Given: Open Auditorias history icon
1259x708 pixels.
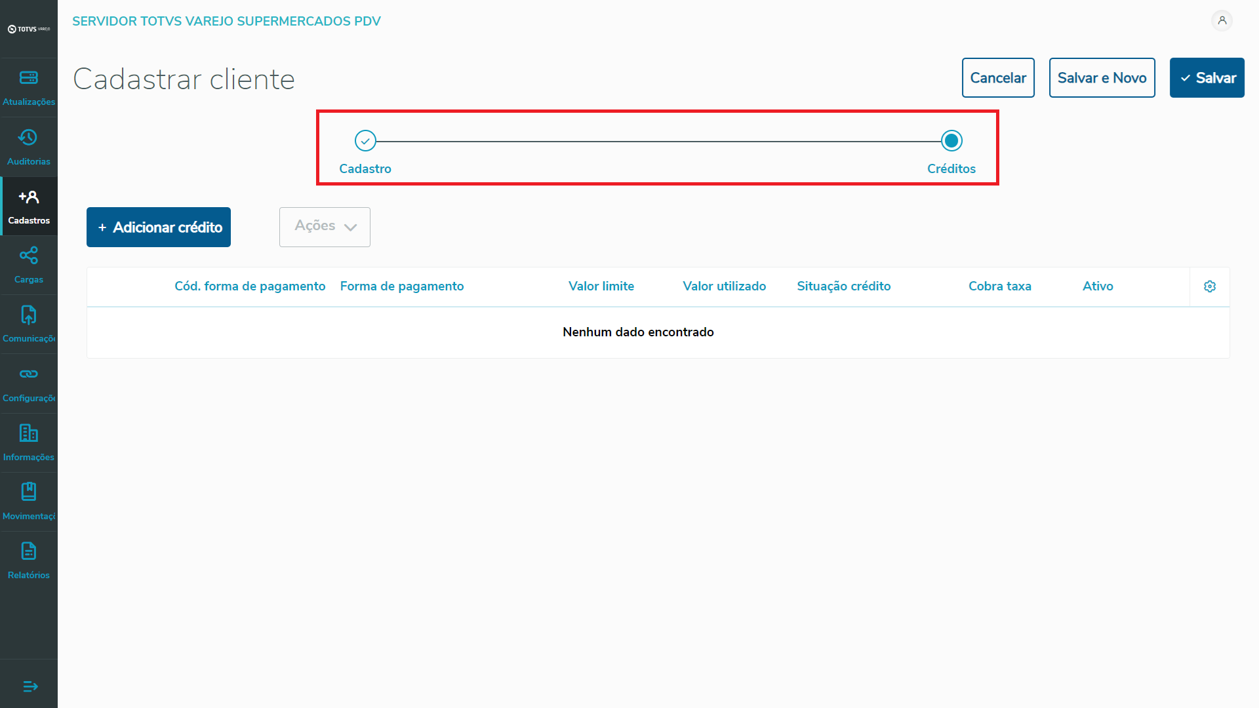Looking at the screenshot, I should coord(28,138).
